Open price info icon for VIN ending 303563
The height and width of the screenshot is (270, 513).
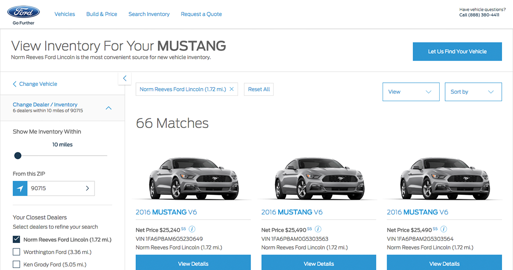click(318, 229)
